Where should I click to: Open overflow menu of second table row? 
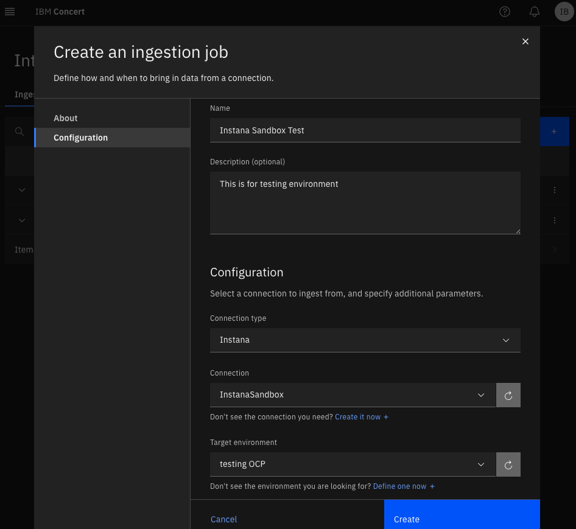[x=555, y=220]
